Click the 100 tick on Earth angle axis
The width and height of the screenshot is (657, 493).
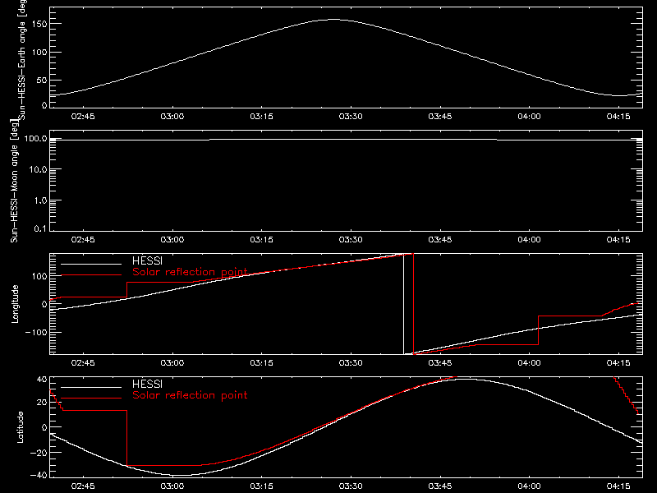pos(39,52)
